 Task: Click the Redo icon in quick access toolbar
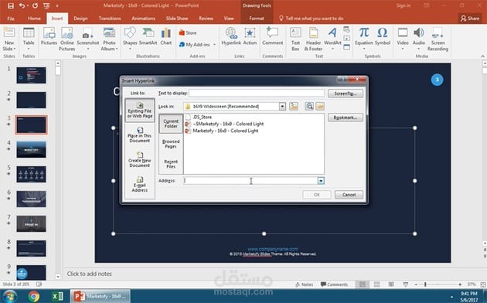coord(35,5)
